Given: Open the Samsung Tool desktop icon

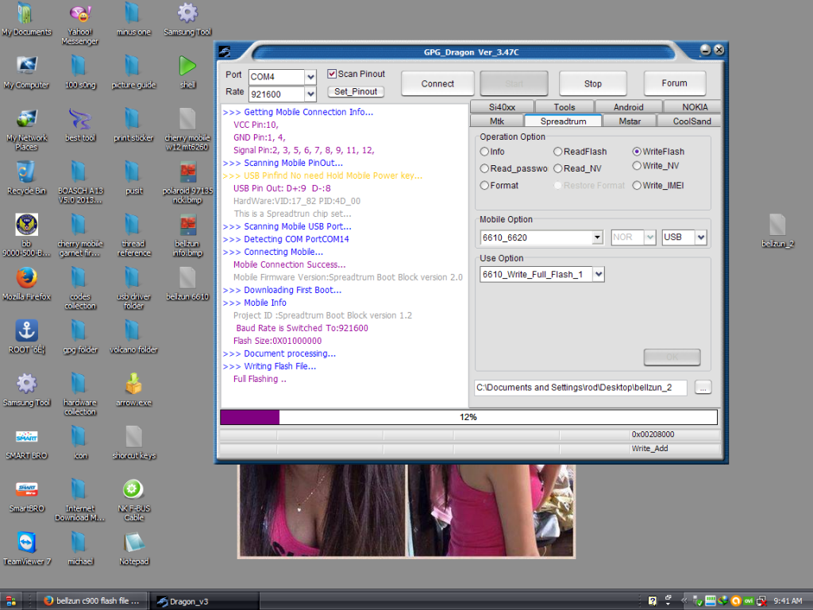Looking at the screenshot, I should [187, 14].
